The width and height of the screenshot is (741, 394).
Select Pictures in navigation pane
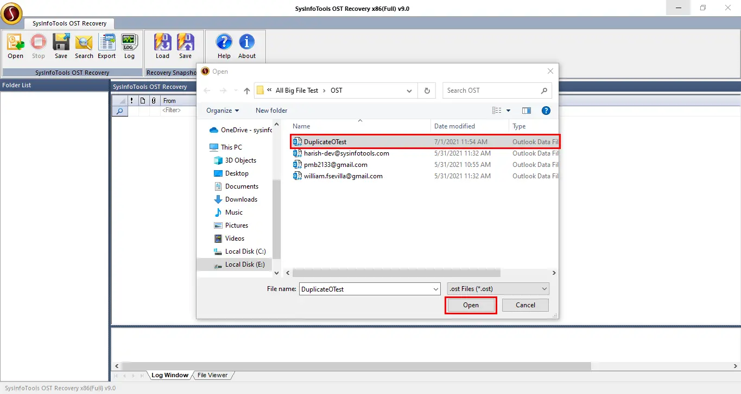[x=231, y=225]
